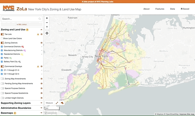Expand Commercial Districts sub-options
Viewport: 195px width, 116px height.
coord(41,47)
